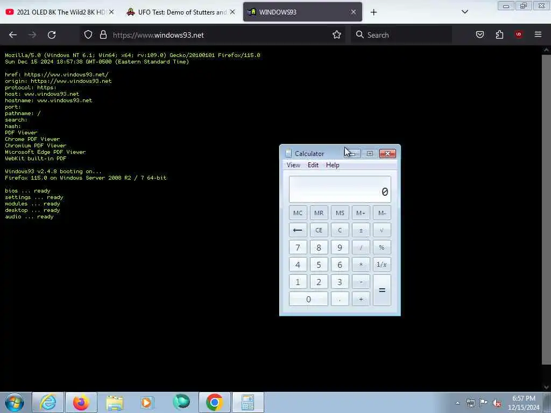Screen dimensions: 551x413
Task: Click the MS memory store button
Action: [x=340, y=213]
